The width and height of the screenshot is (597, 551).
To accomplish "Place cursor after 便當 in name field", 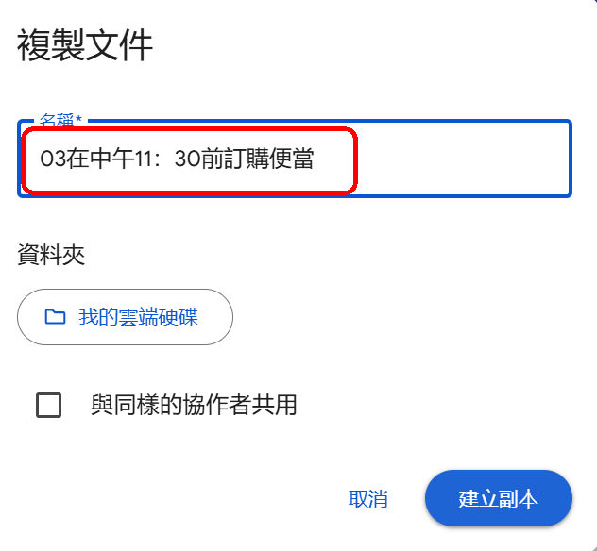I will coord(316,159).
